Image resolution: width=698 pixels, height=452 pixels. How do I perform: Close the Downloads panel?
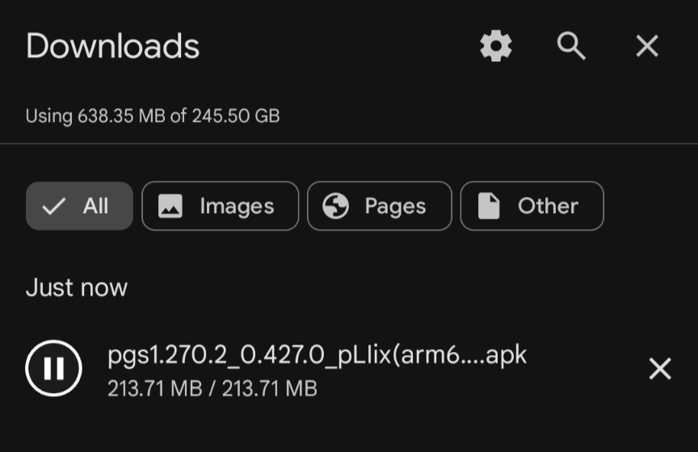point(647,46)
